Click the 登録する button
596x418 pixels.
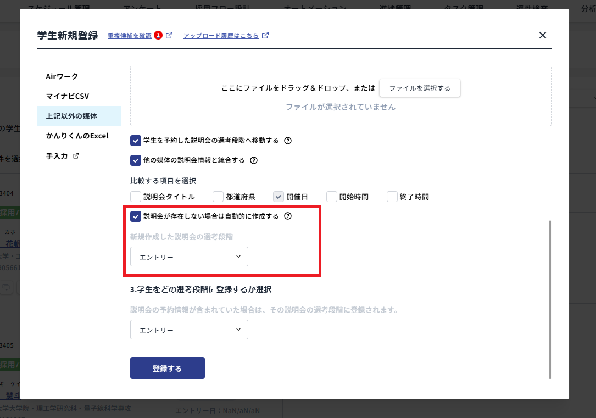coord(167,367)
